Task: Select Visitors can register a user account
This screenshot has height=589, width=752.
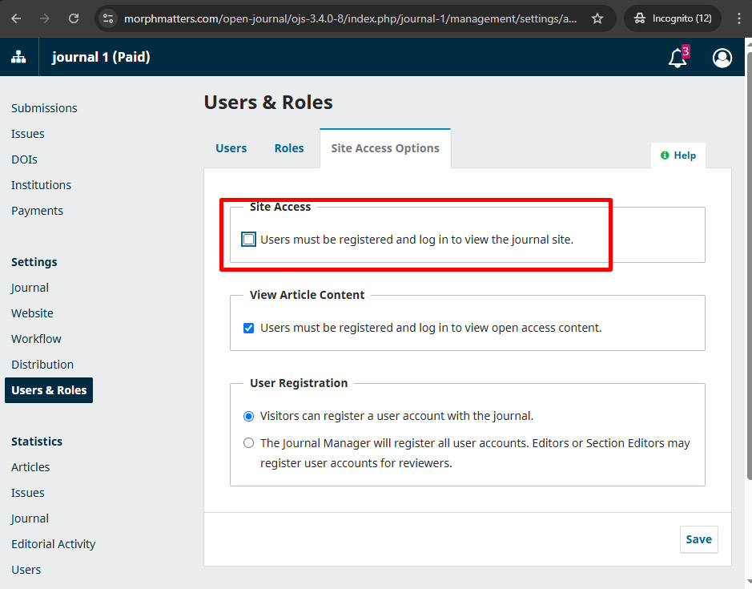Action: point(248,416)
